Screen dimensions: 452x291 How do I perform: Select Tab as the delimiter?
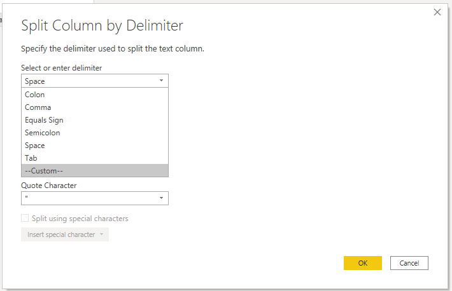(95, 158)
